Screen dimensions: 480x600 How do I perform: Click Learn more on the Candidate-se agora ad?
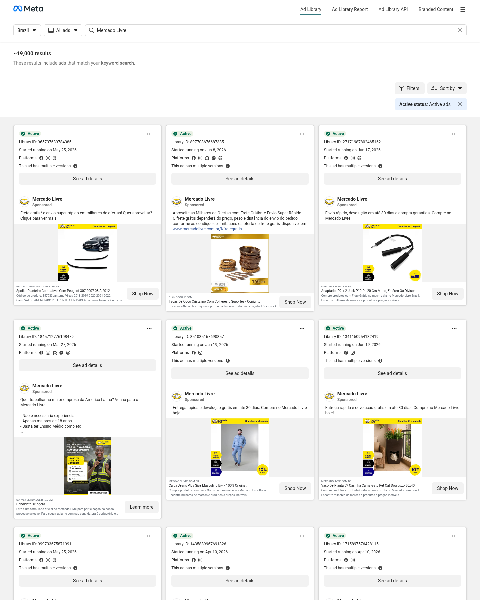142,507
